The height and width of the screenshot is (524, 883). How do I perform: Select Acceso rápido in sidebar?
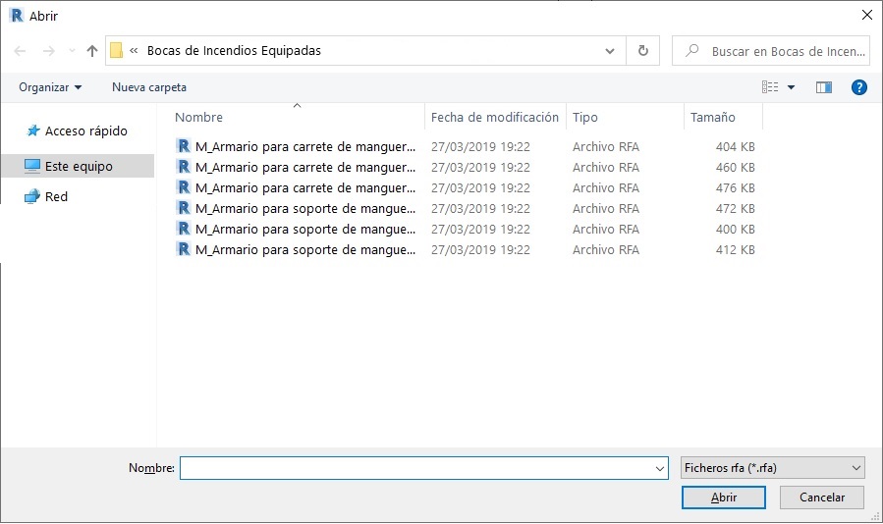click(85, 131)
